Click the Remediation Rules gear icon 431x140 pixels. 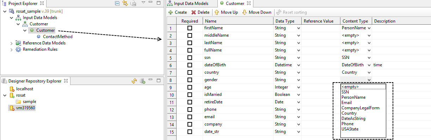pos(18,49)
